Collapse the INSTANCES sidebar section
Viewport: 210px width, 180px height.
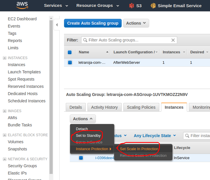pos(5,58)
